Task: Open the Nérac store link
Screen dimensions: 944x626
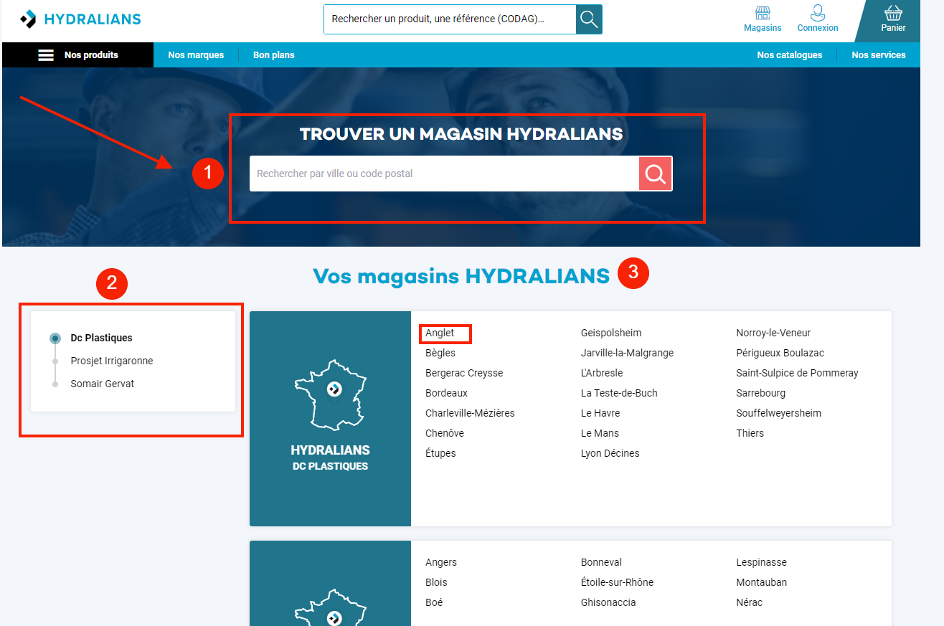Action: tap(749, 602)
